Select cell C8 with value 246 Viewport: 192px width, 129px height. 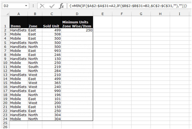pyautogui.click(x=52, y=55)
